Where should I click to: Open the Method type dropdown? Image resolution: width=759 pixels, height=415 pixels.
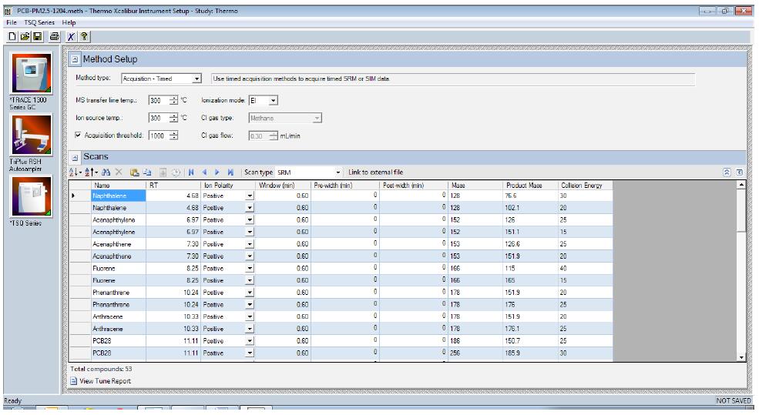(x=196, y=79)
